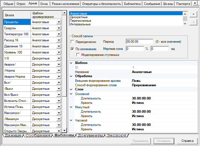Viewport: 200px width, 146px height.
Task: Select the /Минимум scale row
Action: (x=17, y=119)
